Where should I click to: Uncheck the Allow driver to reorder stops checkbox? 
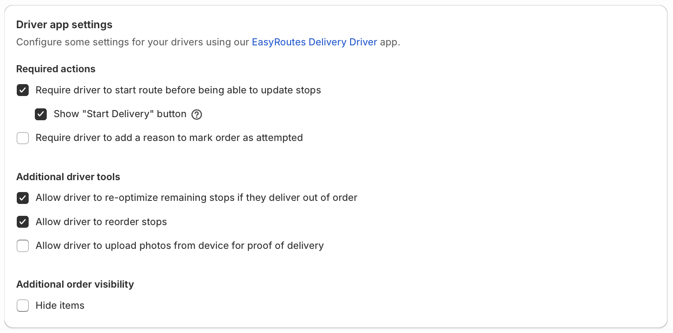[23, 222]
